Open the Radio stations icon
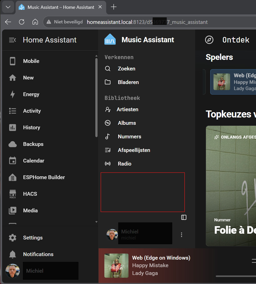The image size is (256, 284). (x=108, y=164)
